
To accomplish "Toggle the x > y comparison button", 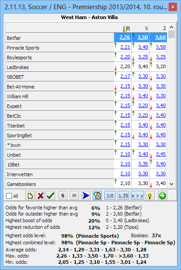I will coord(137,196).
